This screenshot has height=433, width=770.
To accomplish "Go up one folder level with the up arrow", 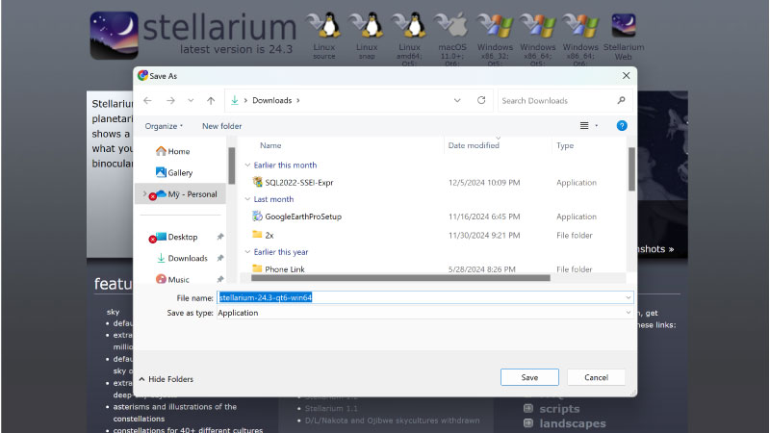I will (211, 101).
